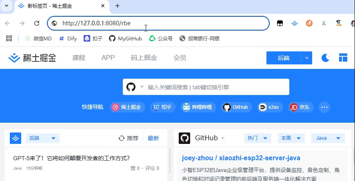Click the 稀土掘金 site logo

click(x=32, y=58)
